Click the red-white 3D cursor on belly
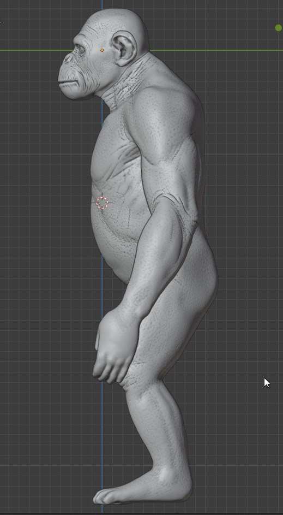283x515 pixels. [x=102, y=203]
